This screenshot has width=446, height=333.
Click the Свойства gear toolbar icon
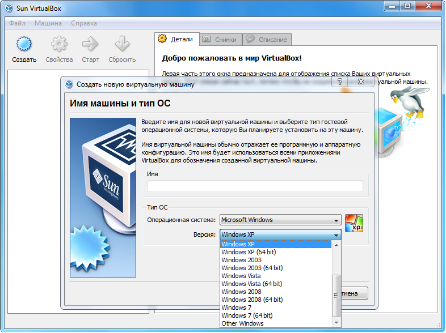click(x=59, y=44)
